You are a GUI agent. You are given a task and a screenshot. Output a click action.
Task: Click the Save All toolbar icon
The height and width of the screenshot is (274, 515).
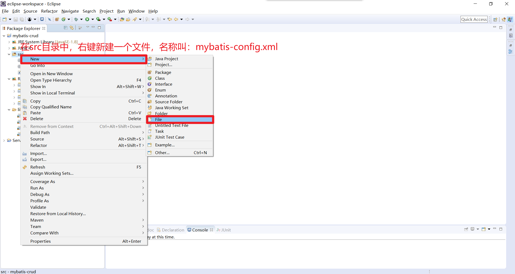click(22, 19)
